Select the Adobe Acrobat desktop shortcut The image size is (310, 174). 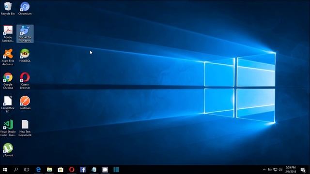point(8,34)
